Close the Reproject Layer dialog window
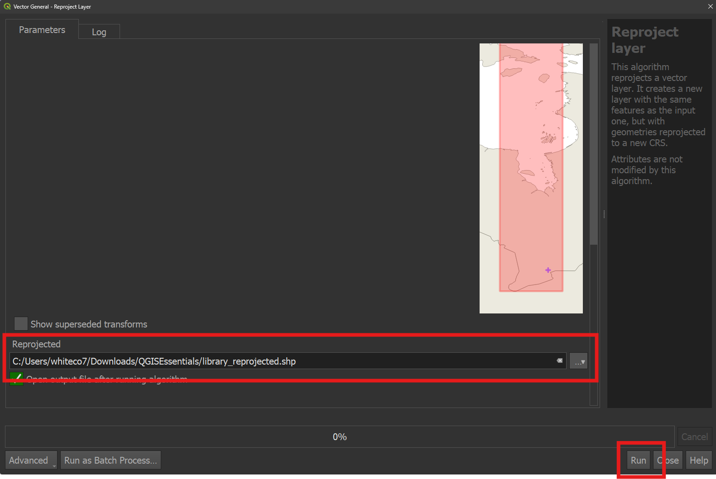The height and width of the screenshot is (479, 716). [710, 6]
